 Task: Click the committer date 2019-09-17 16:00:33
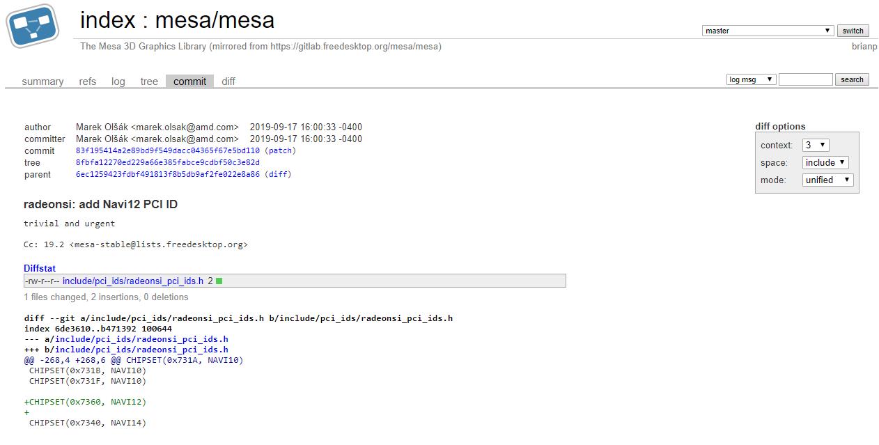(x=306, y=139)
